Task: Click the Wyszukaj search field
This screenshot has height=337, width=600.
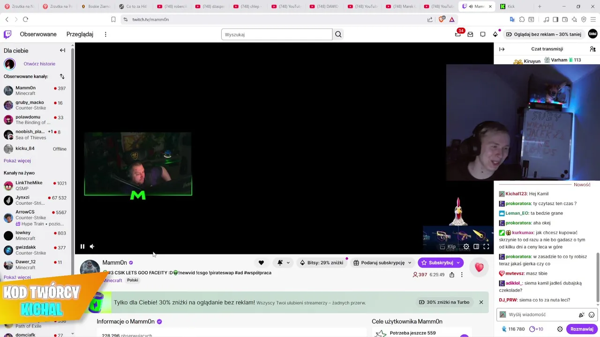Action: click(277, 34)
